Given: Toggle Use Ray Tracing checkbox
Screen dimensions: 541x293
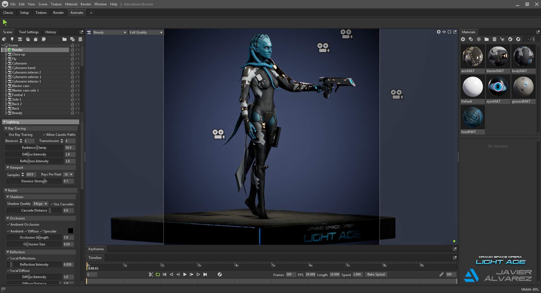Looking at the screenshot, I should (x=7, y=135).
